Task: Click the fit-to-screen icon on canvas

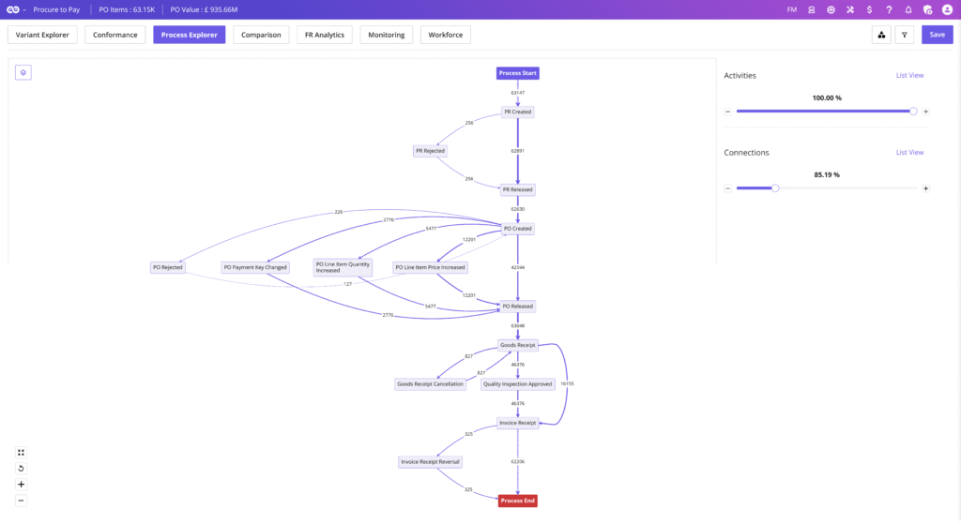Action: (22, 452)
